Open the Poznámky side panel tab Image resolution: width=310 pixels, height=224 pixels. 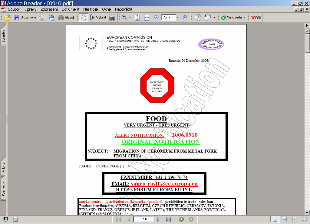(3, 189)
